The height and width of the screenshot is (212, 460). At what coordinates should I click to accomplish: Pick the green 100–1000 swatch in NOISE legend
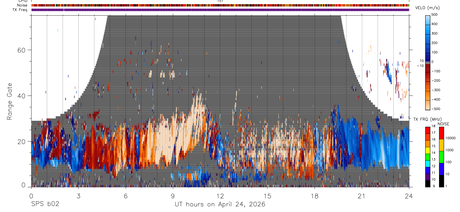(x=442, y=157)
